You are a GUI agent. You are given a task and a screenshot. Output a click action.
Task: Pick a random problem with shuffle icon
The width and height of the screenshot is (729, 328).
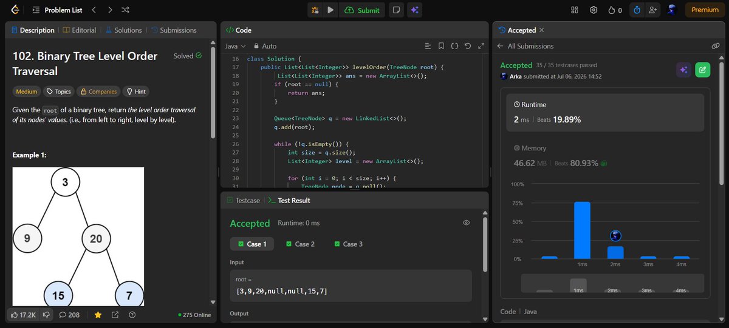tap(125, 10)
